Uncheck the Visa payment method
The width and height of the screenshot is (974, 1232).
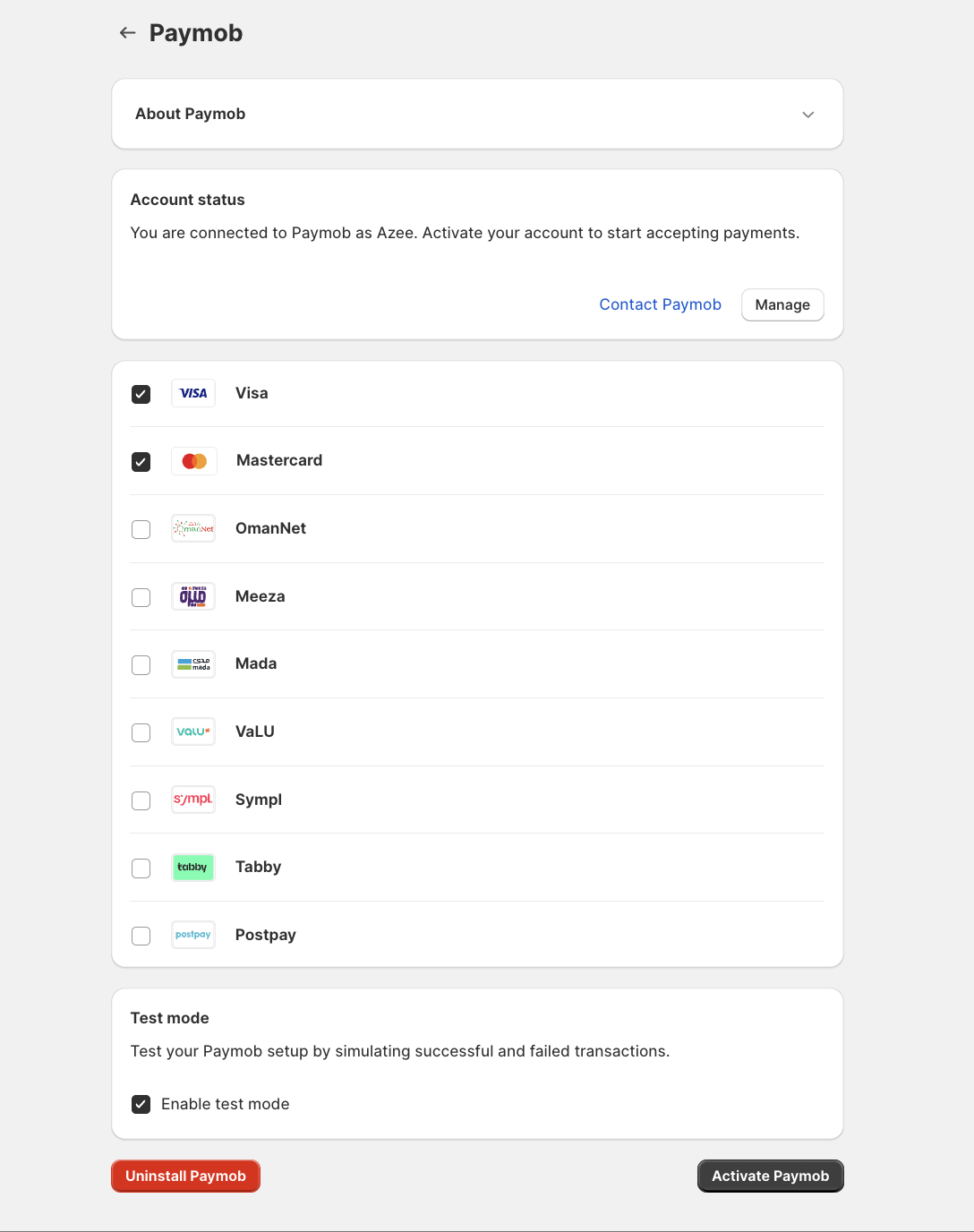(x=141, y=394)
